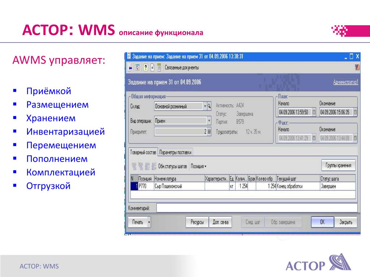Click the back arrow toolbar icon
Screen dimensions: 370x277
tap(130, 68)
